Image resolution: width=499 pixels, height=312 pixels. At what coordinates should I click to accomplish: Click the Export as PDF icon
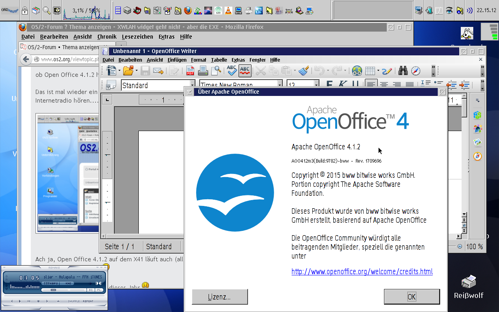(x=190, y=71)
